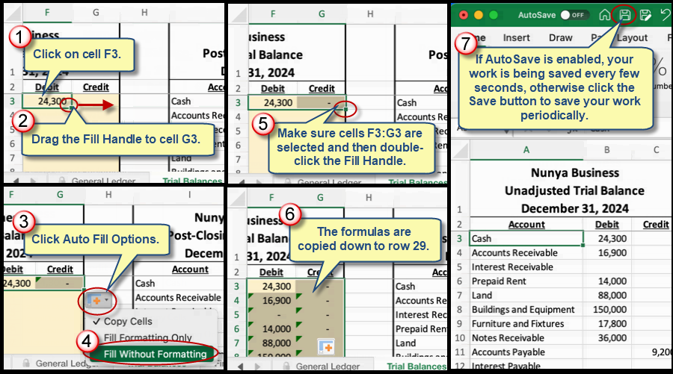Click the 'Unadjusted Trial Balance' title text

tap(574, 190)
